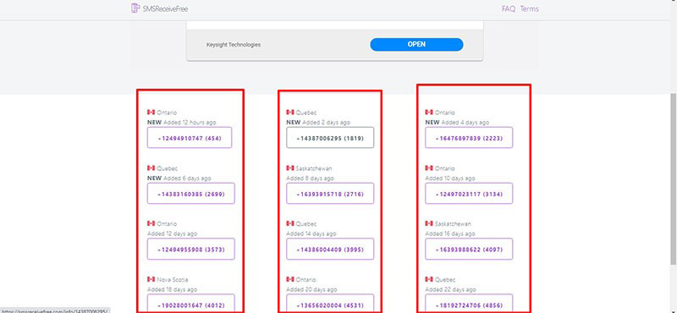Choose number +16393915718 (2716)
This screenshot has width=677, height=313.
click(330, 194)
